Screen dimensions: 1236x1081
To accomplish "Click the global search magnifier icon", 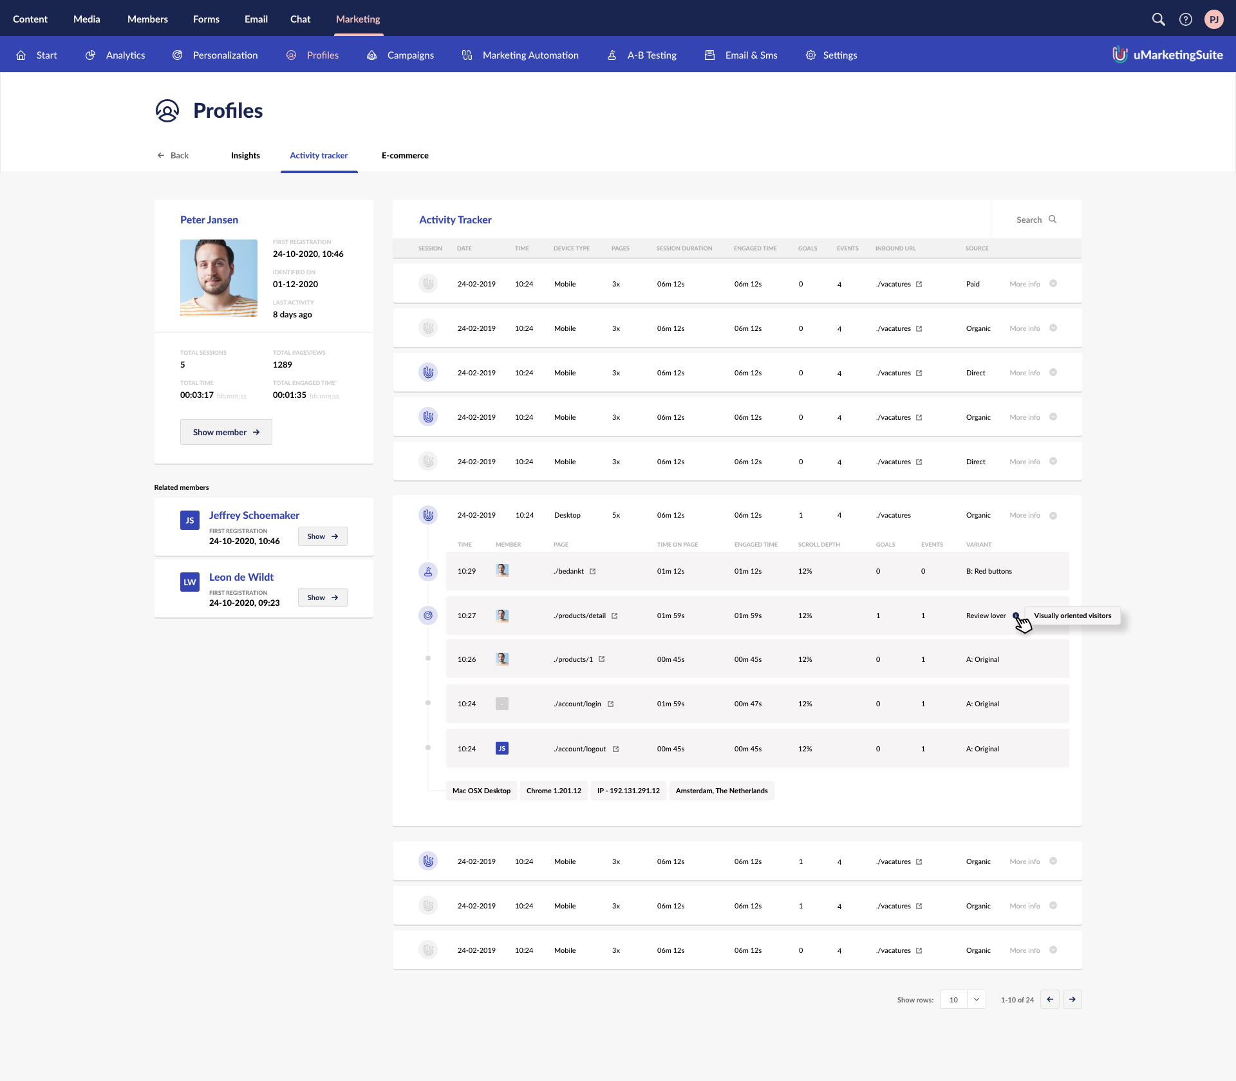I will coord(1158,19).
